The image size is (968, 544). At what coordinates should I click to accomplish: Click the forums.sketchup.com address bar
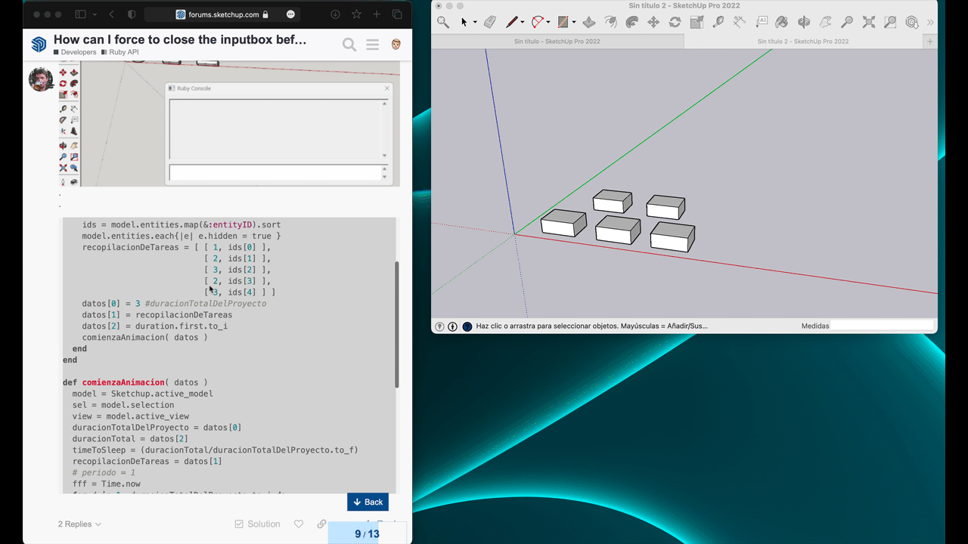click(x=221, y=14)
